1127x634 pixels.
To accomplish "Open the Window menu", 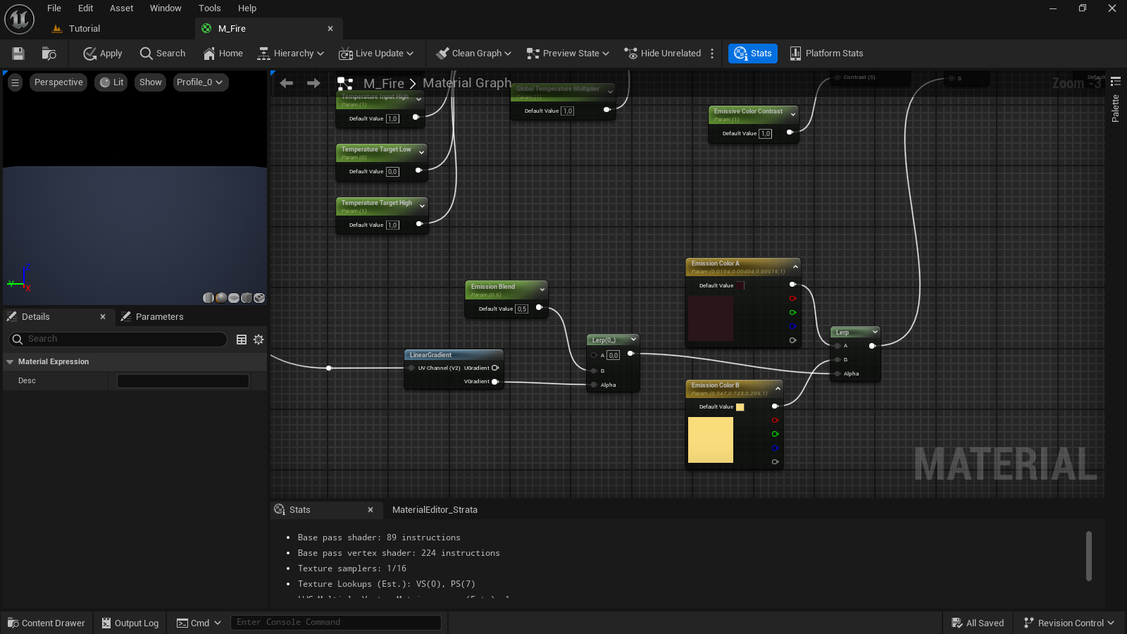I will tap(166, 8).
